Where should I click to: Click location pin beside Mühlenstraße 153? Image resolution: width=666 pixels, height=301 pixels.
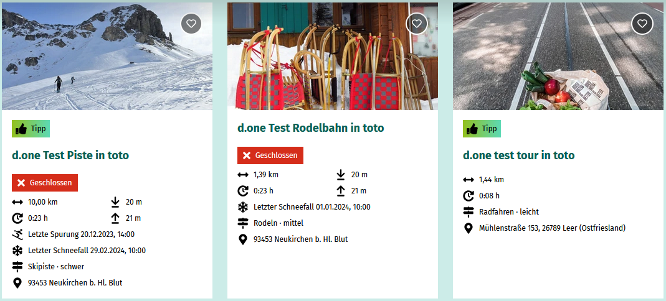coord(469,228)
